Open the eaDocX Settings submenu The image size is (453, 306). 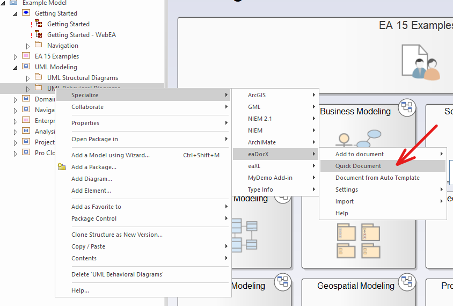(383, 190)
